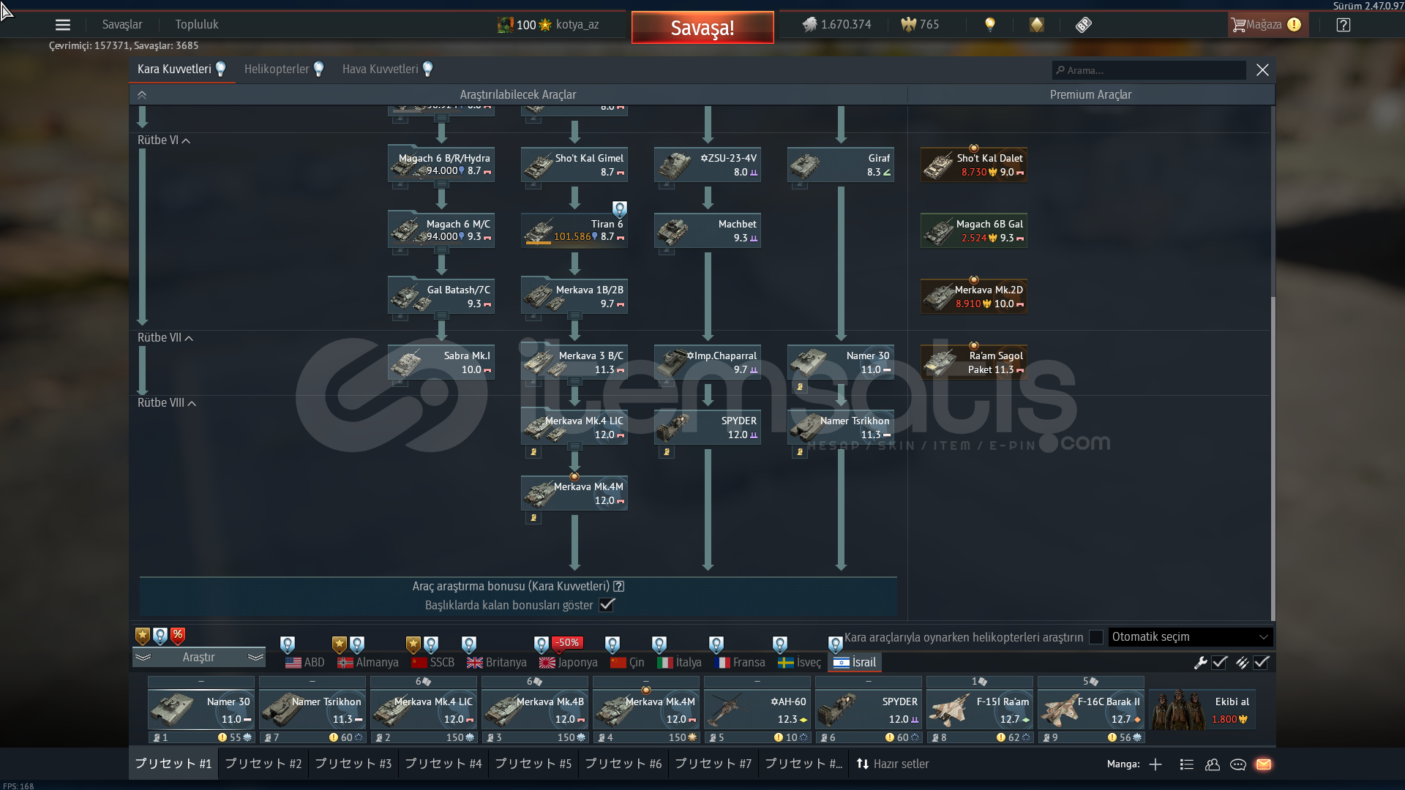Click Ekibi al recruit crew button
The image size is (1405, 790).
coord(1202,710)
